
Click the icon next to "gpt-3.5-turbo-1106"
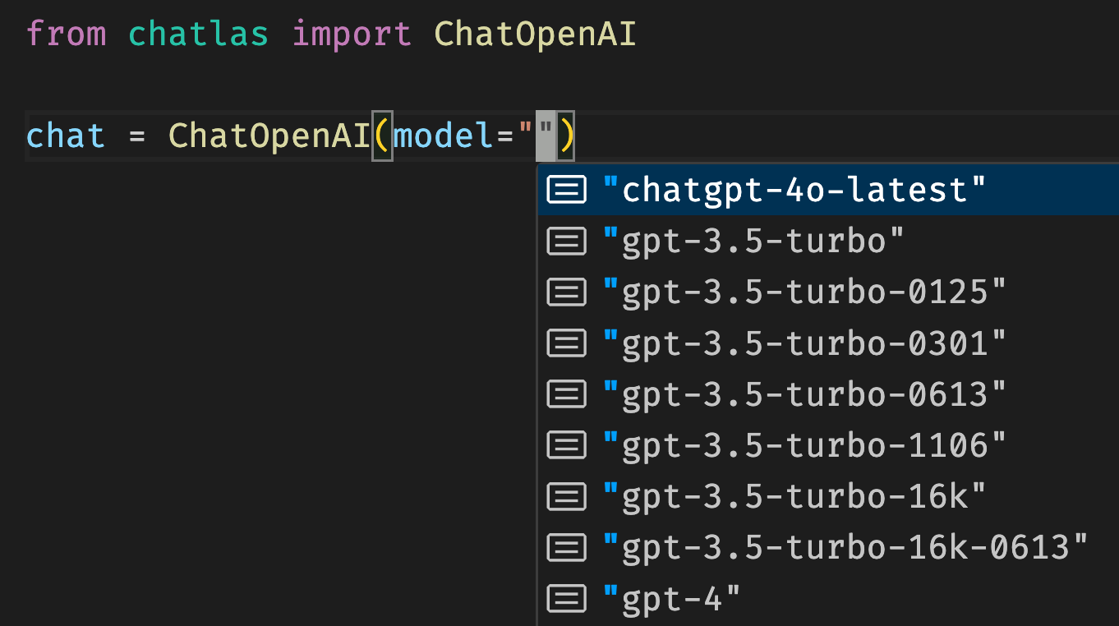pos(567,445)
